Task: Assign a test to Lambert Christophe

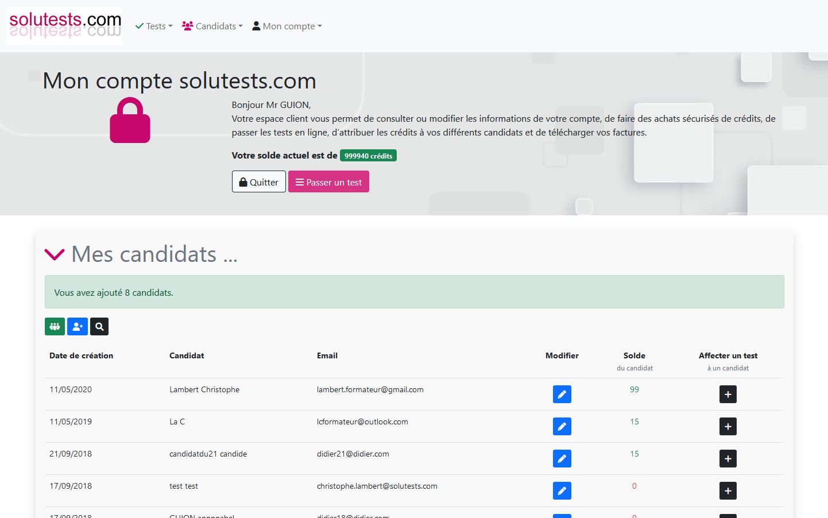Action: [x=728, y=395]
